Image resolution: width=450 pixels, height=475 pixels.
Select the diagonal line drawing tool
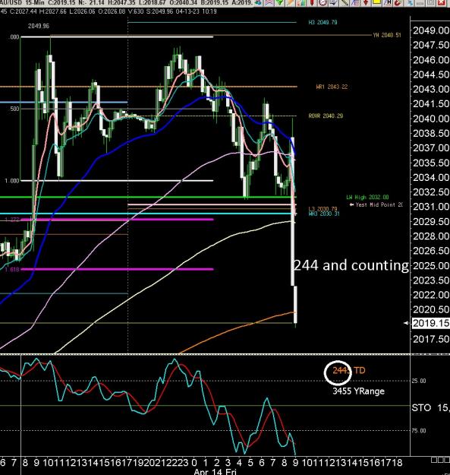click(x=345, y=3)
